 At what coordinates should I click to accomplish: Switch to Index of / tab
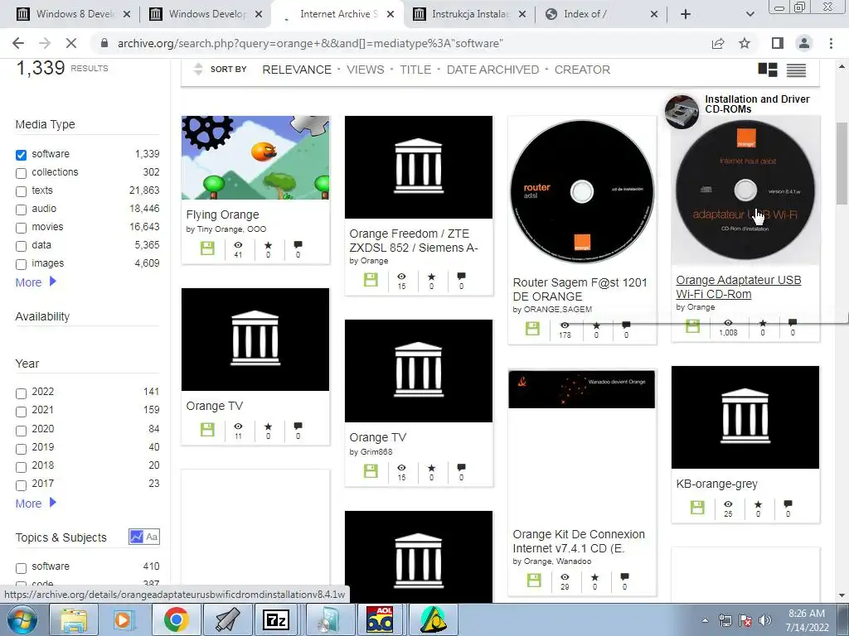click(600, 14)
